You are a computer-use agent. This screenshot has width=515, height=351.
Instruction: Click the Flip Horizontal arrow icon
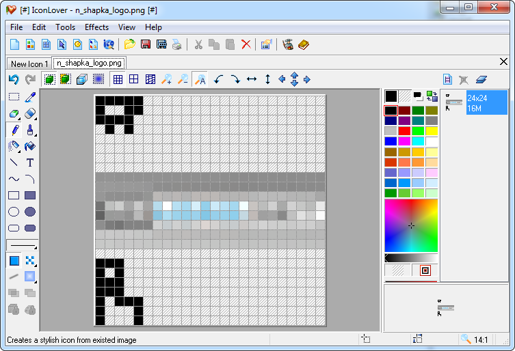coord(252,79)
